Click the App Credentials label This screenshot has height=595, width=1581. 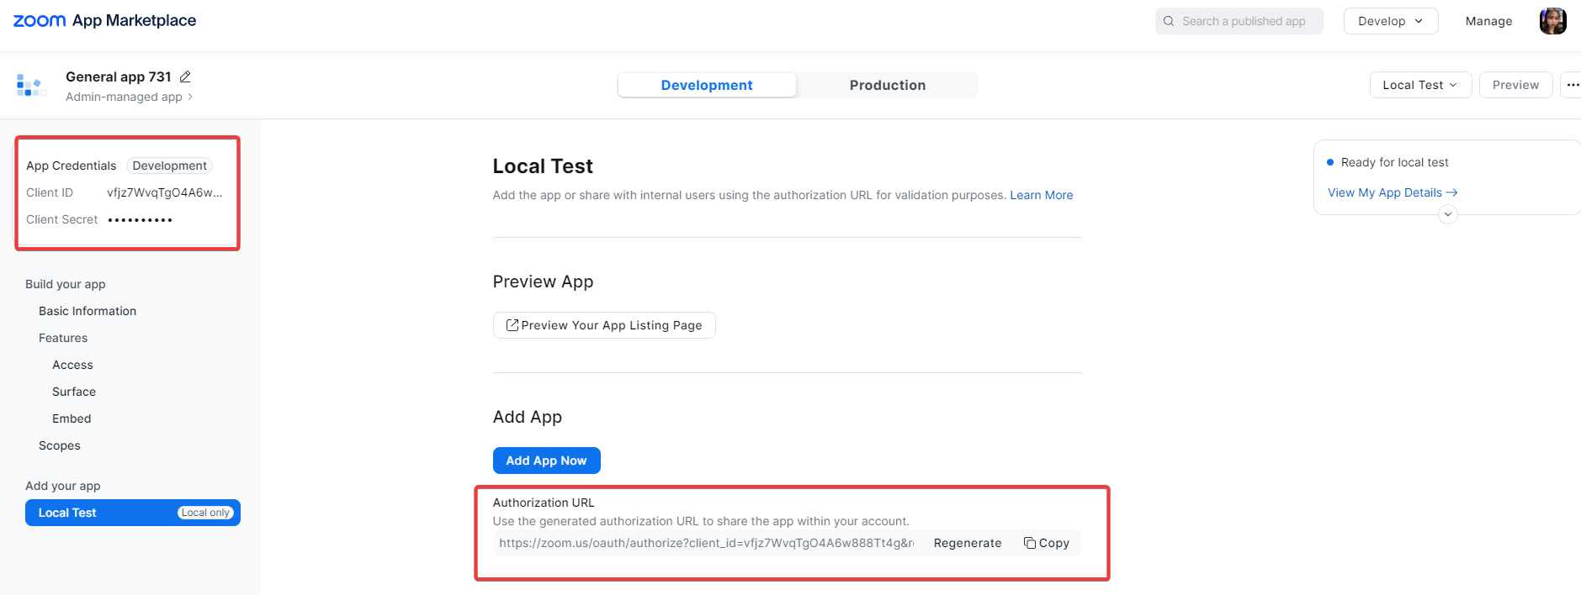pos(72,166)
